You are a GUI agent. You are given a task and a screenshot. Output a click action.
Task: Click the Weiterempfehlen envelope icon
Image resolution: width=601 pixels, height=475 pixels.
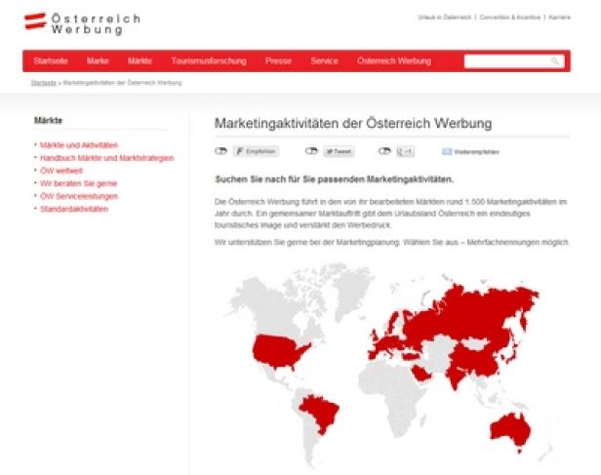[x=447, y=152]
